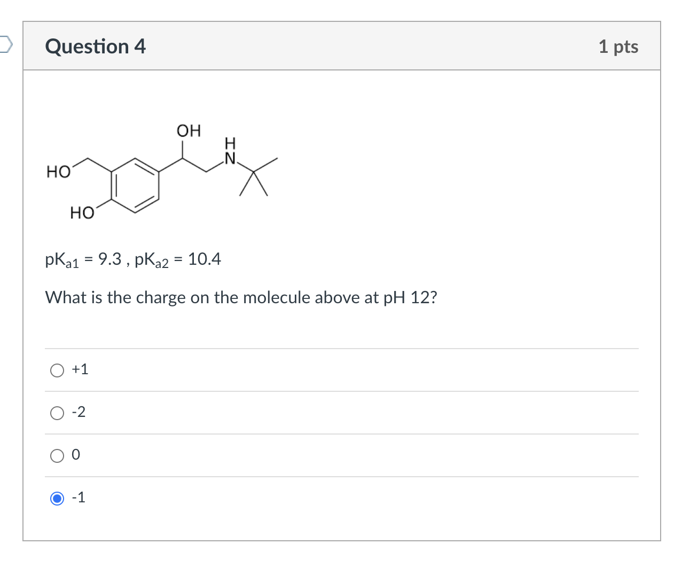This screenshot has height=568, width=690.
Task: Click the -2 answer label text
Action: point(79,412)
